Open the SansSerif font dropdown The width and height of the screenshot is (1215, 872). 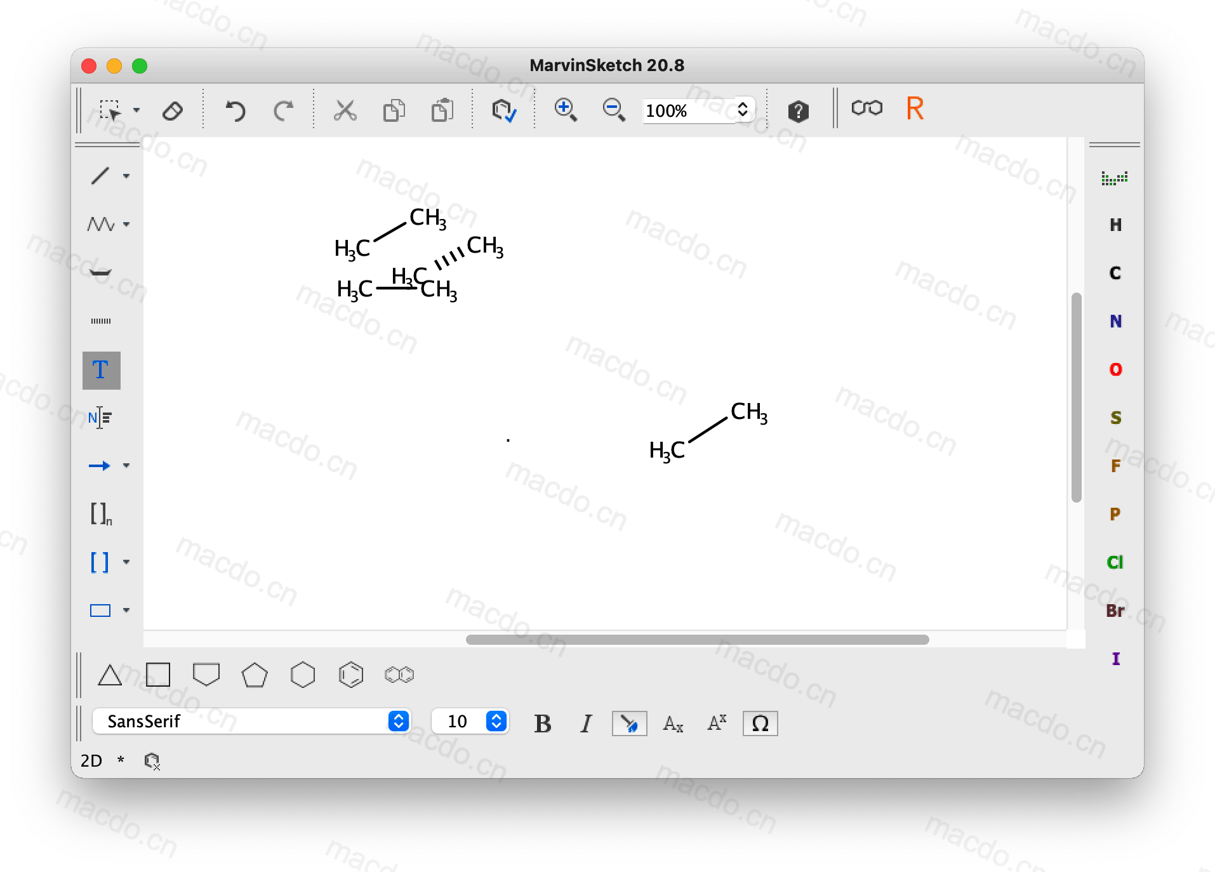(x=251, y=722)
